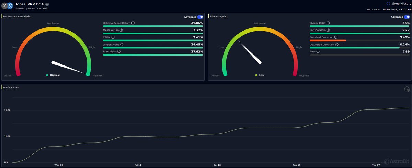412x168 pixels.
Task: Click the sync refresh icon
Action: click(x=388, y=3)
